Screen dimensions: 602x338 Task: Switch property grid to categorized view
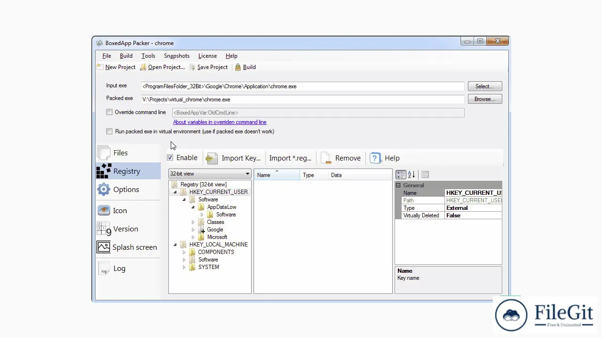click(401, 175)
